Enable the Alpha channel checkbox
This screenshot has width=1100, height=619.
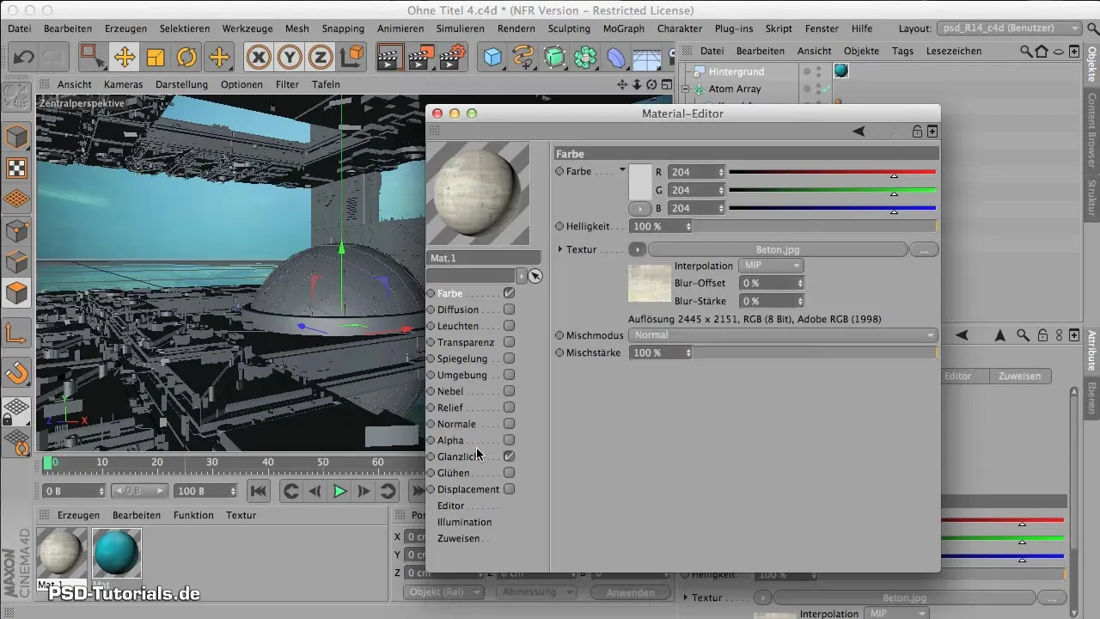point(509,440)
